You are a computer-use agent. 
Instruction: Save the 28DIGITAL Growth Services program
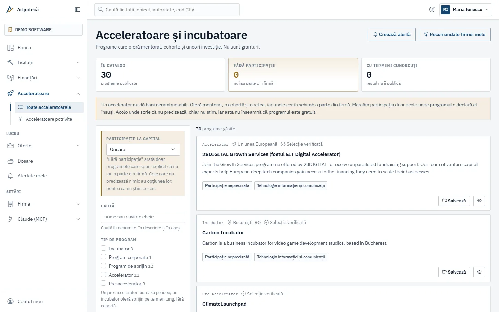[454, 201]
